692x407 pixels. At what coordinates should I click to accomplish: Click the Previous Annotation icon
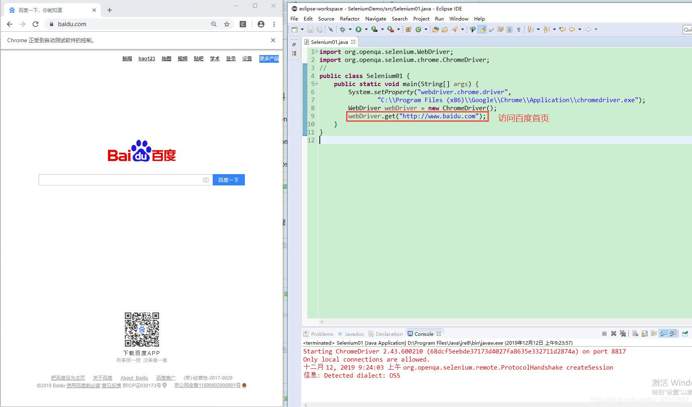[547, 29]
